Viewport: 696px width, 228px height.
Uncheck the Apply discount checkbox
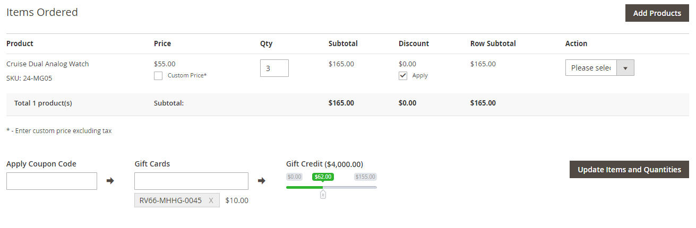(403, 76)
